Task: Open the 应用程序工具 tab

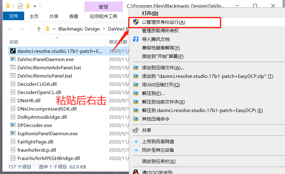Action: pos(103,16)
